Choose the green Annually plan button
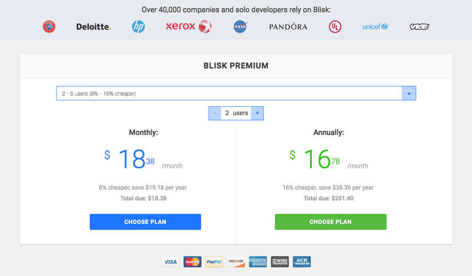This screenshot has height=276, width=472. tap(331, 222)
